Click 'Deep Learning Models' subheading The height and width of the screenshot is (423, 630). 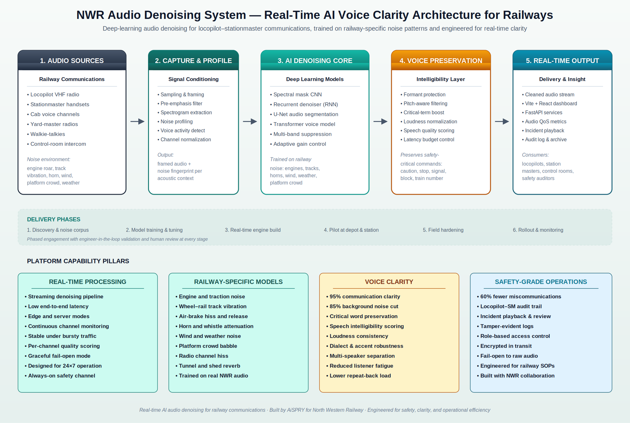tap(315, 79)
